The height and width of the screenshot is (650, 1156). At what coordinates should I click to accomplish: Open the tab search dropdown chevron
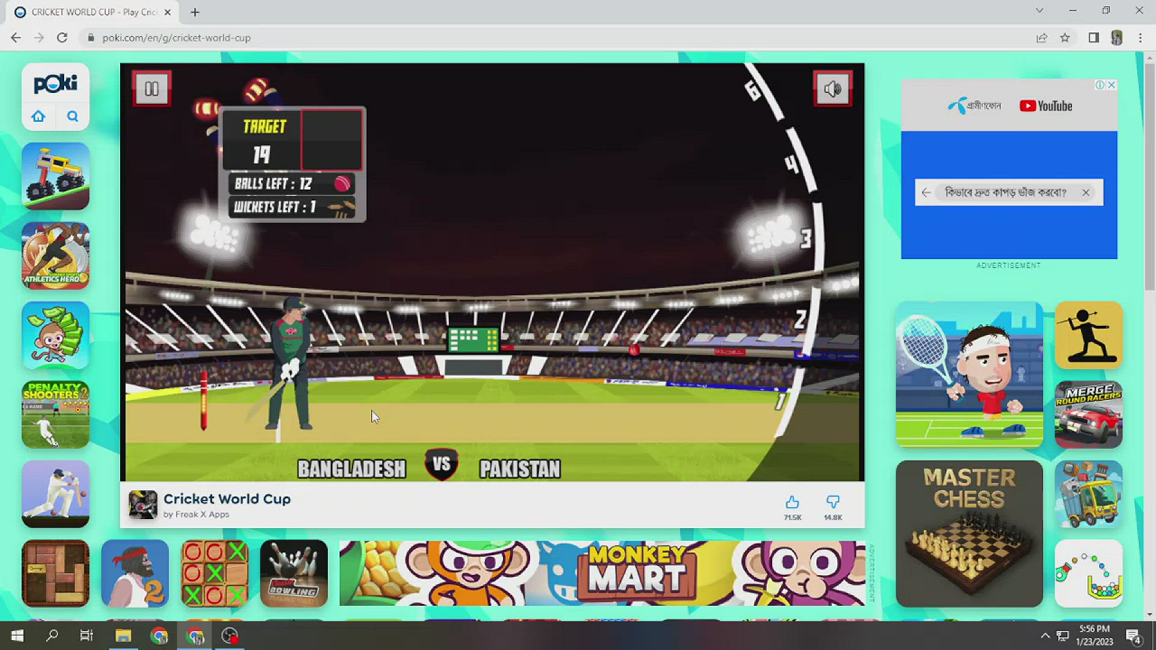pyautogui.click(x=1039, y=10)
